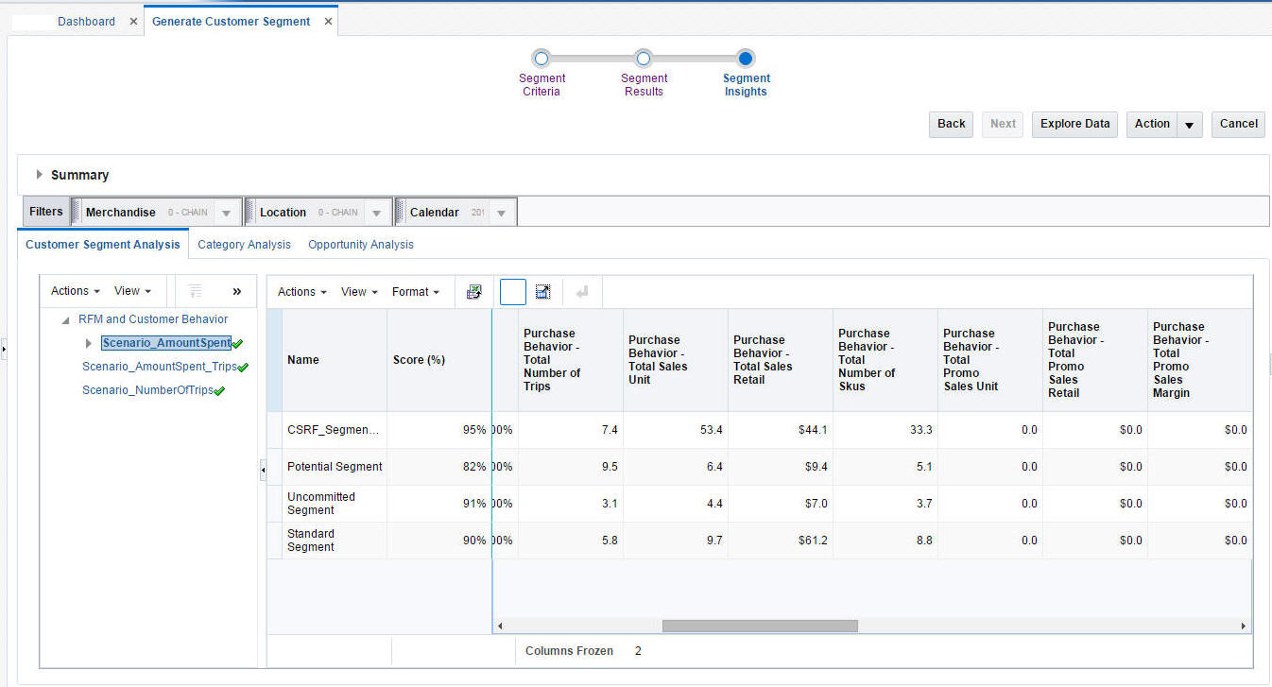Collapse the tree panel splitter arrow
Screen dimensions: 1272x687
click(x=263, y=470)
